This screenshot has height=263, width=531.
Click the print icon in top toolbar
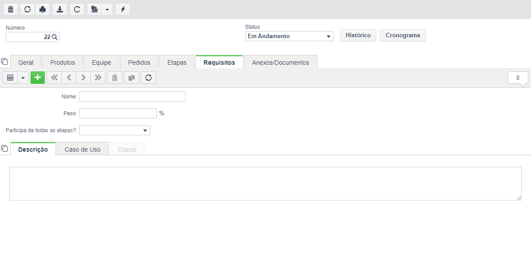(43, 9)
